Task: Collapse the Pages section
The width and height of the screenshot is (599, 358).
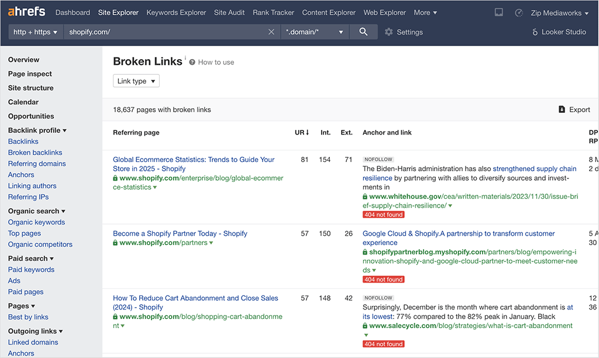Action: click(x=22, y=306)
